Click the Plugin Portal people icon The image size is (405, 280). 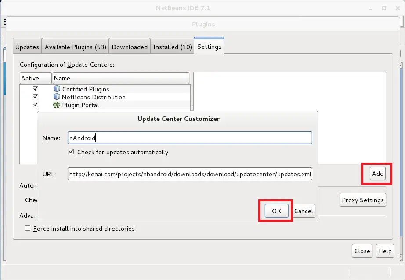pyautogui.click(x=57, y=105)
